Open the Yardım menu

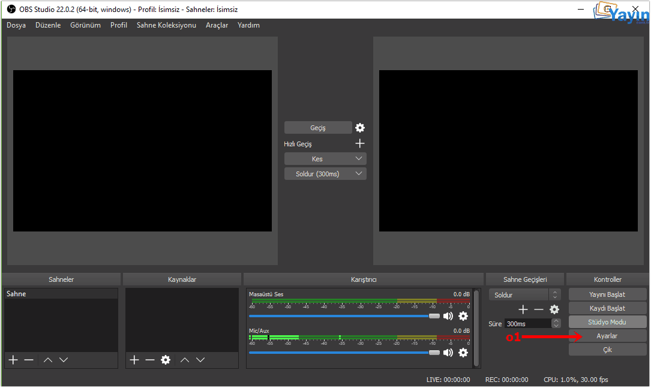[x=248, y=25]
